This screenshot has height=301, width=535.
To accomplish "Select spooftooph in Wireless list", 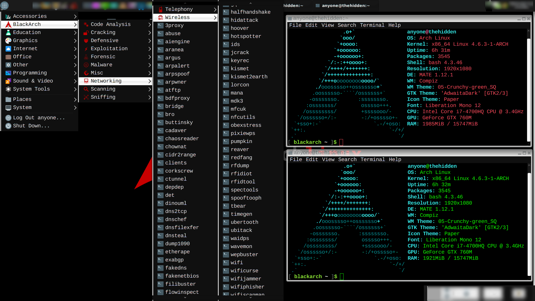I will (x=246, y=198).
